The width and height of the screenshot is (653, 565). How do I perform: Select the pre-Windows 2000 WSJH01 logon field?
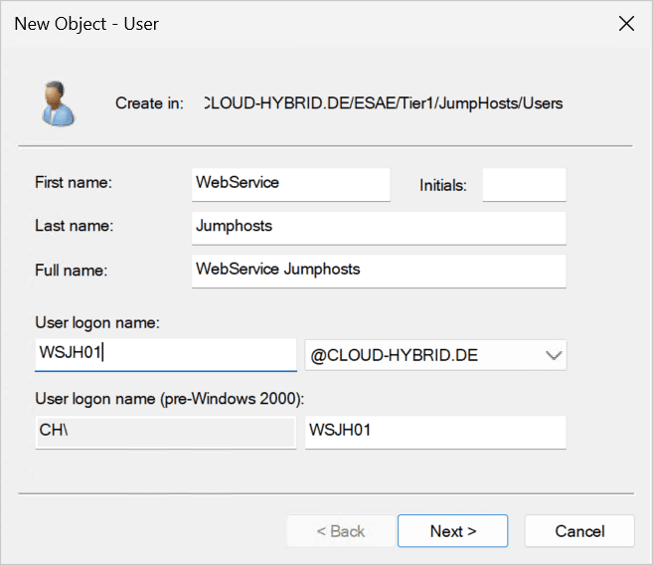pos(434,432)
